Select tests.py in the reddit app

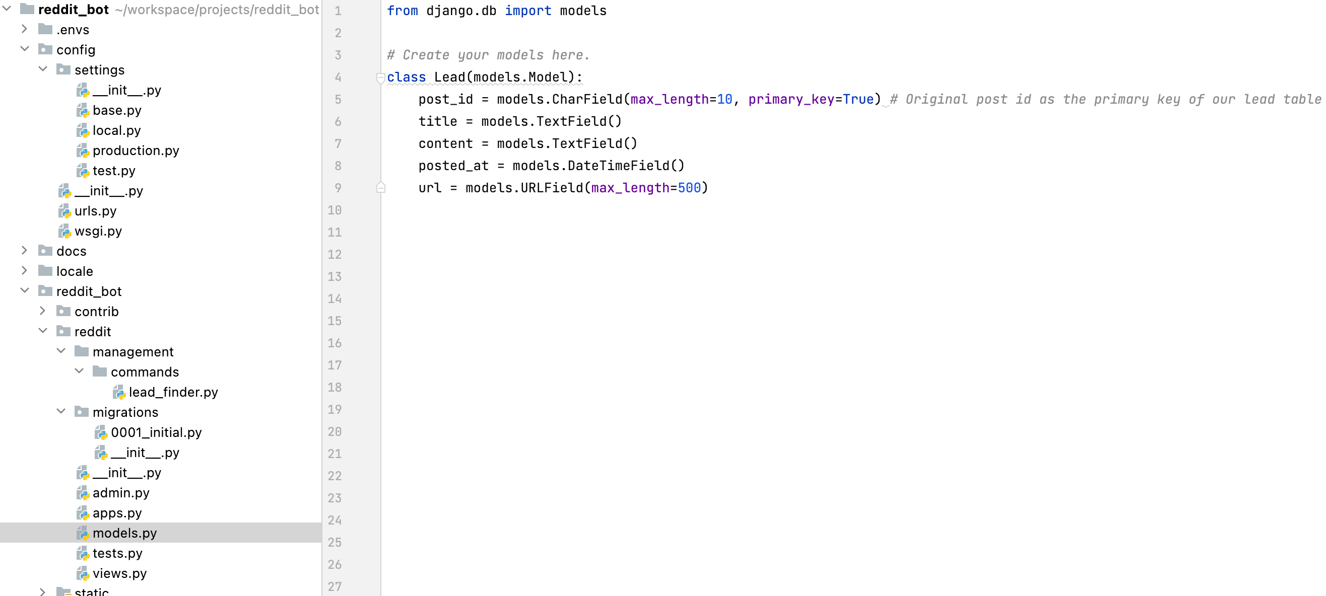click(x=117, y=553)
